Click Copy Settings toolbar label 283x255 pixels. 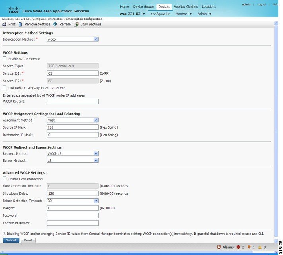click(91, 24)
